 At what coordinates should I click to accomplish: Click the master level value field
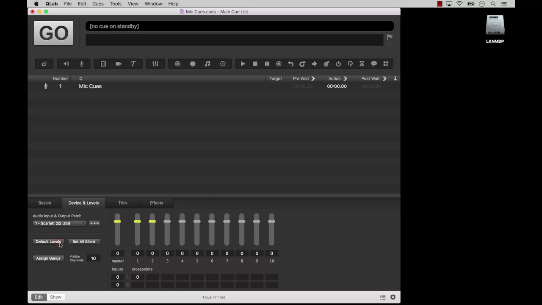(117, 253)
